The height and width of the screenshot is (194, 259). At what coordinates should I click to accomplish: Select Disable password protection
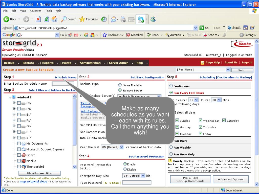coord(125,169)
